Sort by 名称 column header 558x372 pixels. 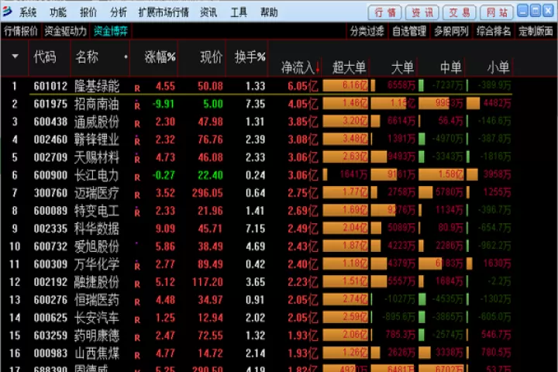(87, 57)
